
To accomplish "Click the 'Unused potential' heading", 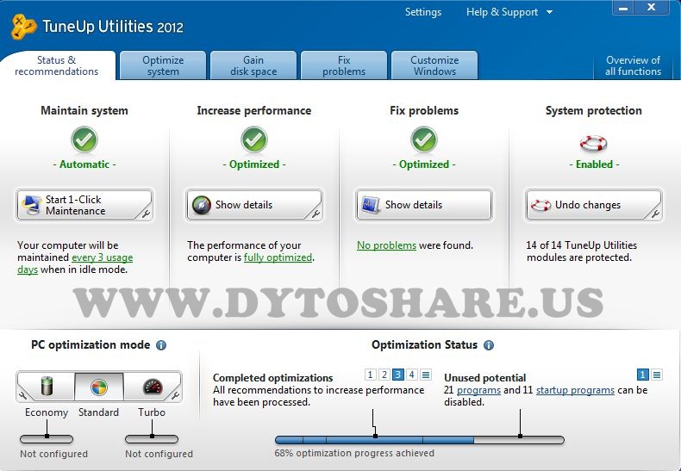I will [484, 378].
